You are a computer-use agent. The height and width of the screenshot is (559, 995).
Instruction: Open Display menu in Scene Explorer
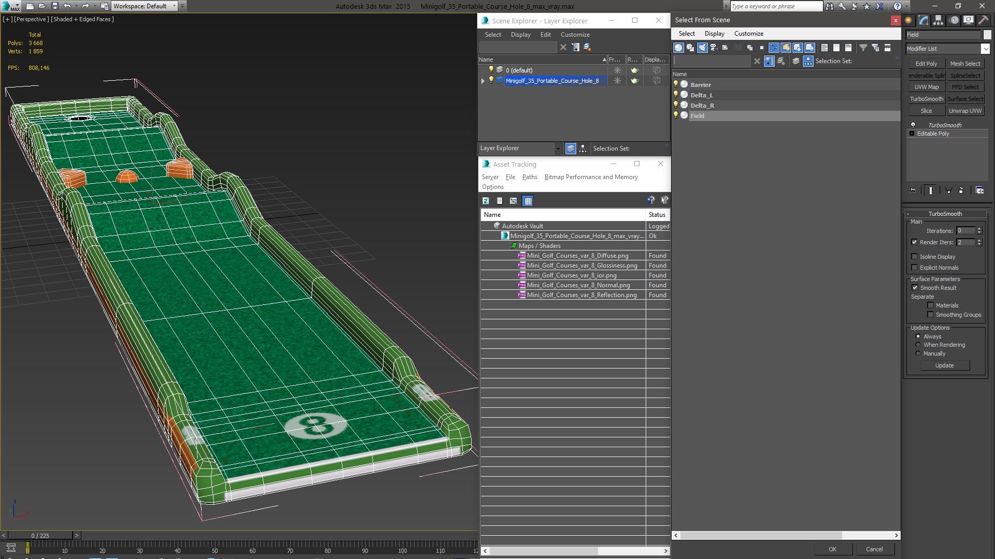pos(520,35)
